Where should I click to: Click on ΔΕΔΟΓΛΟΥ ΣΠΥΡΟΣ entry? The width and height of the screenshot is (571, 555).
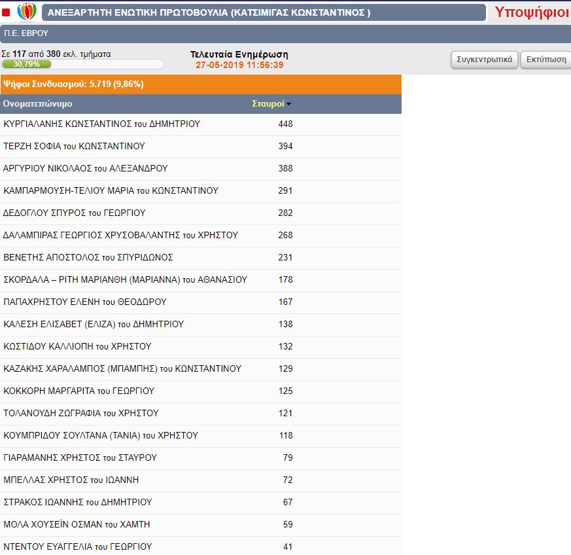[75, 213]
